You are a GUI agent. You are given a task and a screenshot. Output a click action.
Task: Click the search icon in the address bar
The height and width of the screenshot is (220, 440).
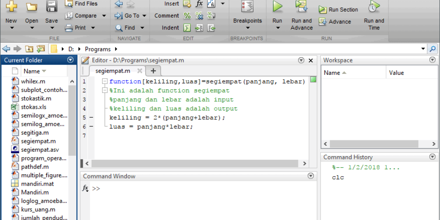click(x=433, y=49)
